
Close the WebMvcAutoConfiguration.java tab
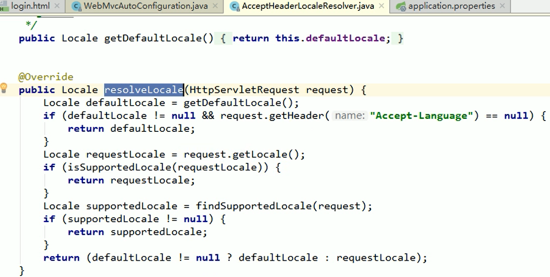pos(216,6)
